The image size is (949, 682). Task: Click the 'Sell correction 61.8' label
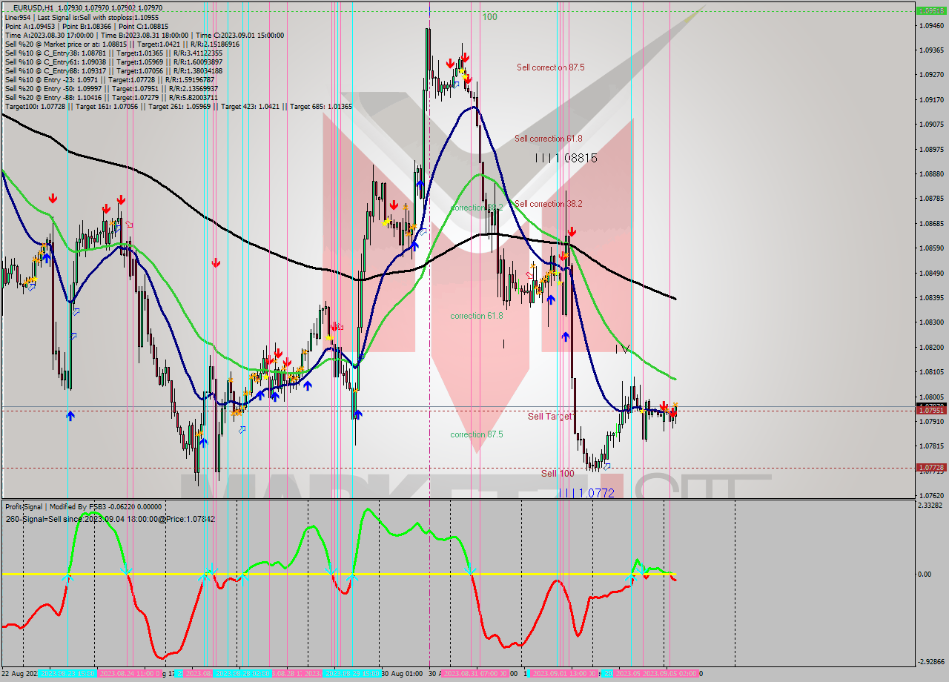[548, 138]
